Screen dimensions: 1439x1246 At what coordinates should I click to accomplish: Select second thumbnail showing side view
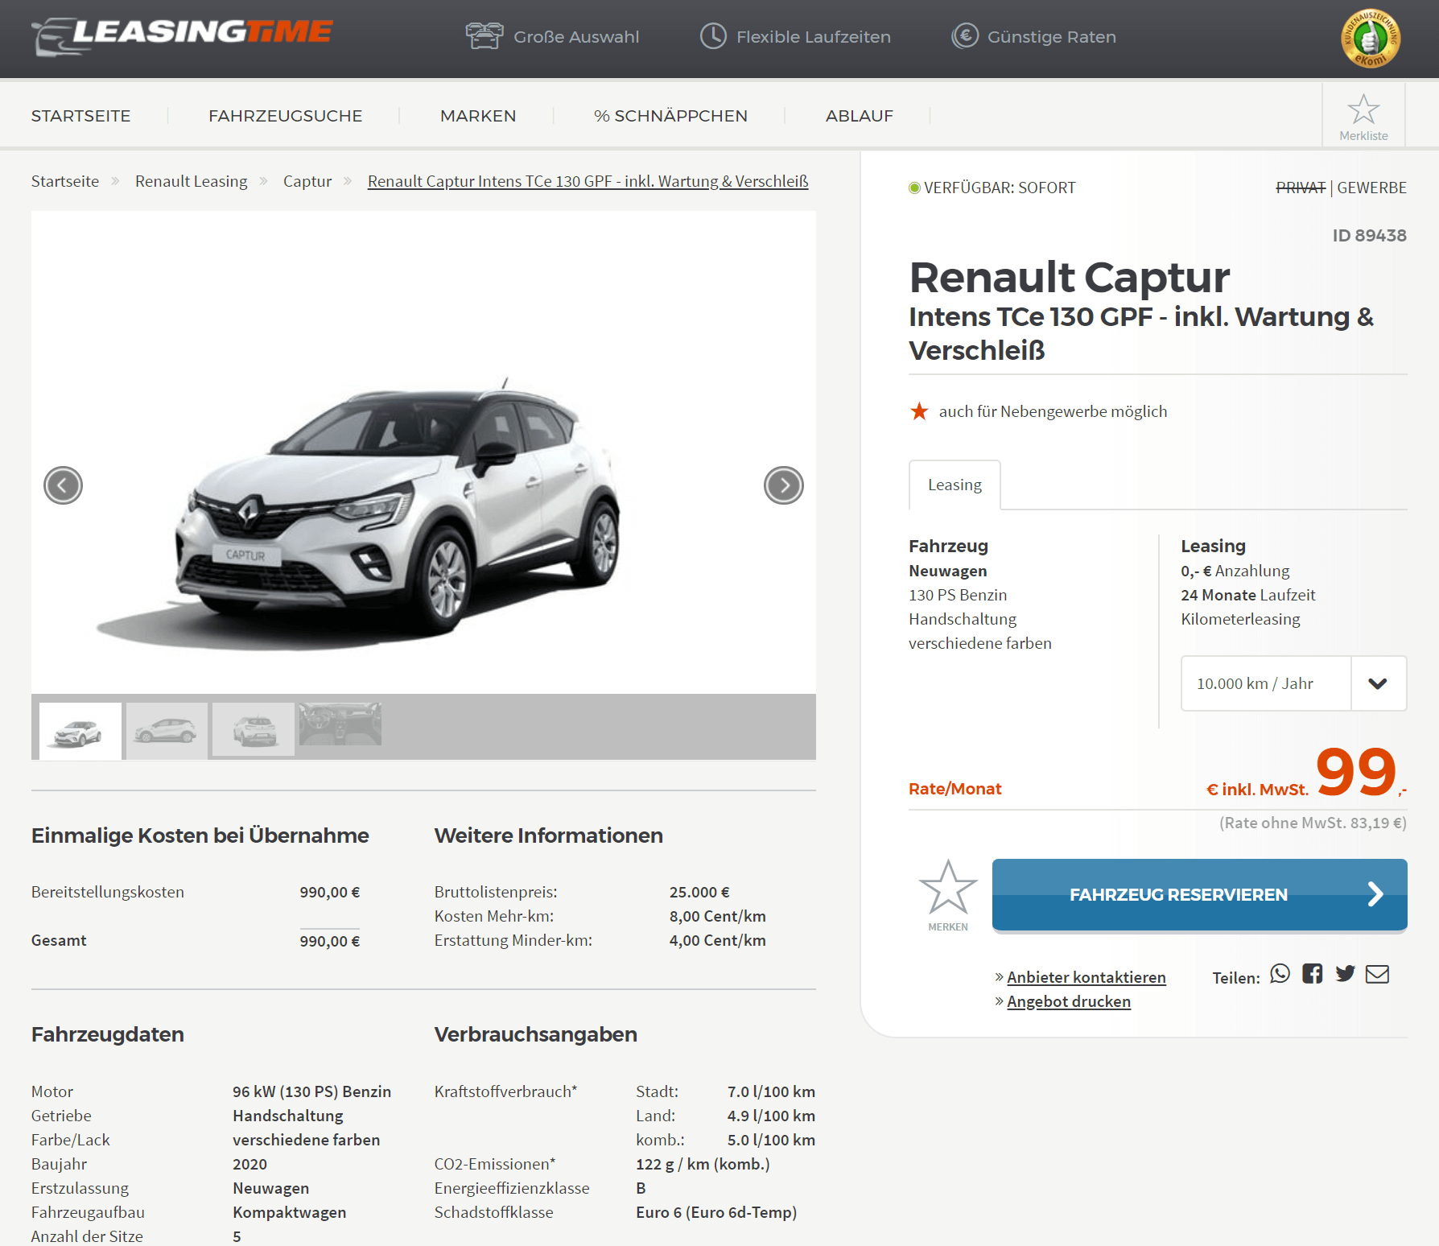pyautogui.click(x=167, y=729)
